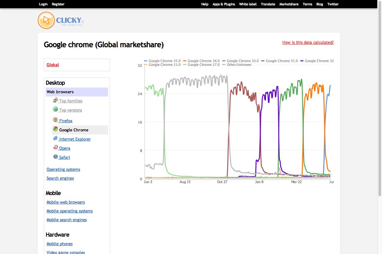Screen dimensions: 382x254
Task: Open the Twitter link
Action: click(333, 4)
